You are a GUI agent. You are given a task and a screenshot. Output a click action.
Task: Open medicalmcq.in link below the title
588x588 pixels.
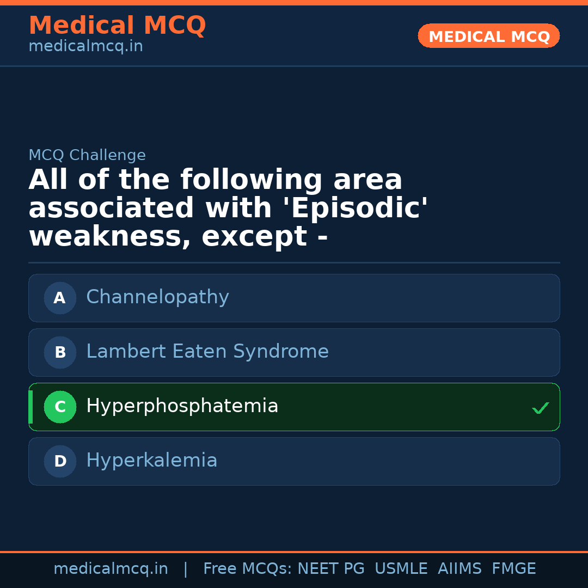tap(85, 46)
